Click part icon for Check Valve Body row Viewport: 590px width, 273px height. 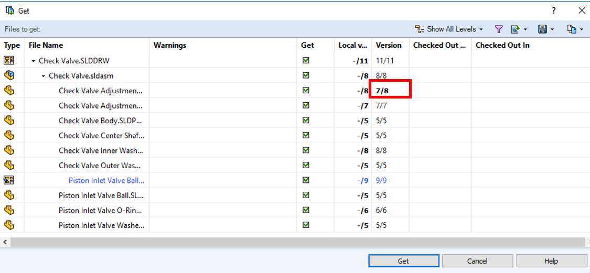(x=9, y=121)
